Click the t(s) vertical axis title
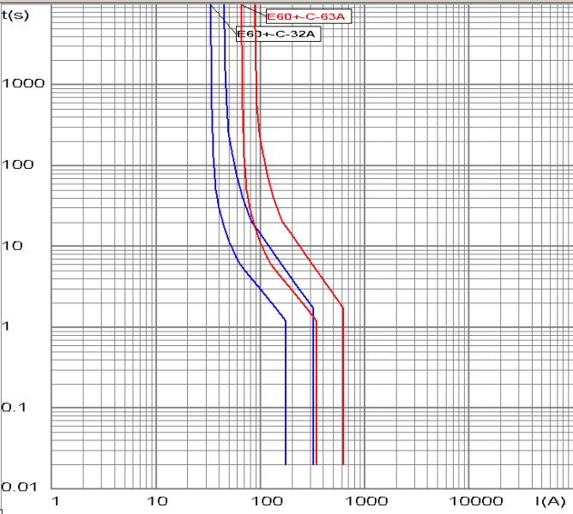 (14, 14)
